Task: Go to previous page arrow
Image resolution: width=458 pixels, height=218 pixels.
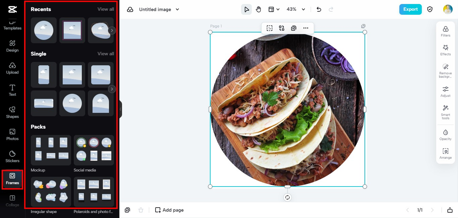Action: pyautogui.click(x=407, y=210)
